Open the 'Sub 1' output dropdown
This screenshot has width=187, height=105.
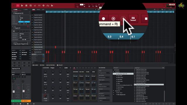pyautogui.click(x=16, y=74)
